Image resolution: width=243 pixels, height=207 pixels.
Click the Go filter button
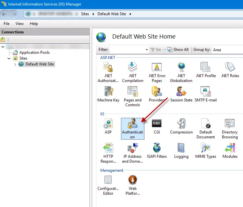156,50
